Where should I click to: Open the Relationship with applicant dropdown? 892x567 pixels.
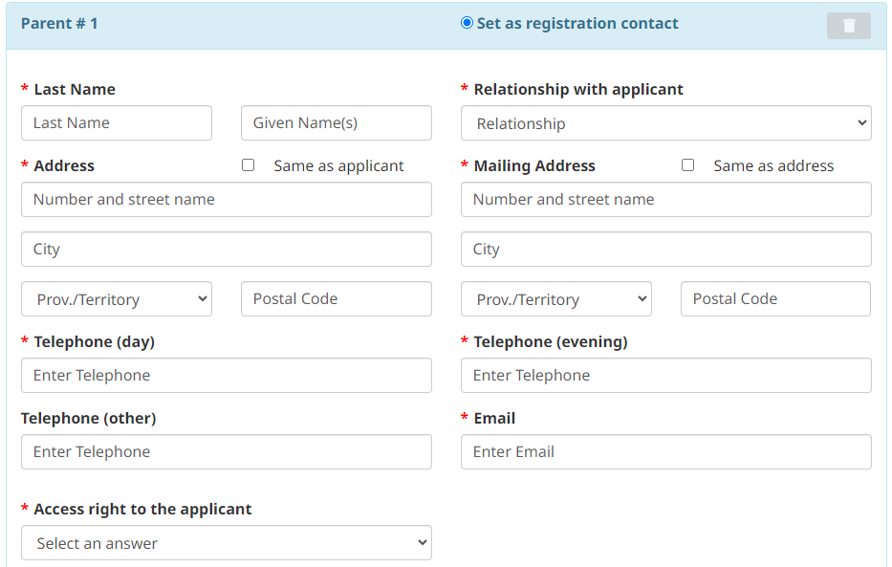click(x=665, y=123)
